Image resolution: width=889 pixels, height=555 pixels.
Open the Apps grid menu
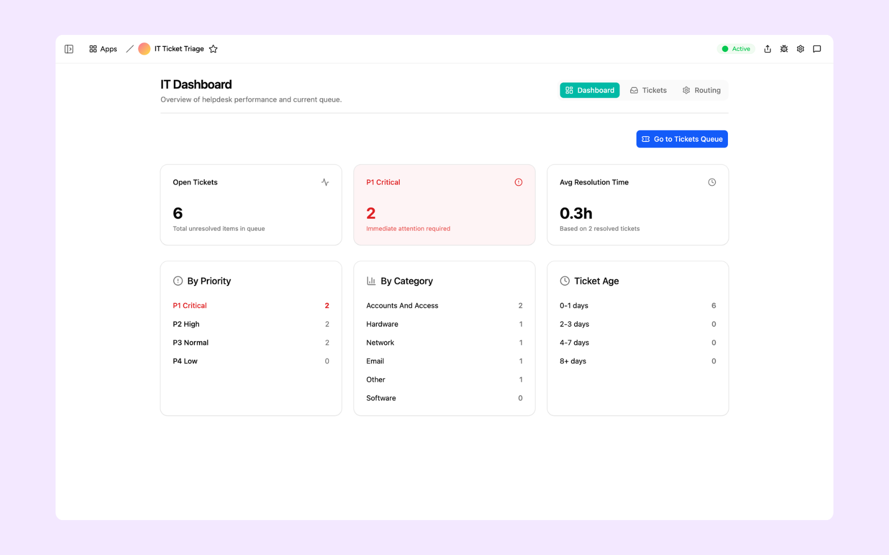93,49
